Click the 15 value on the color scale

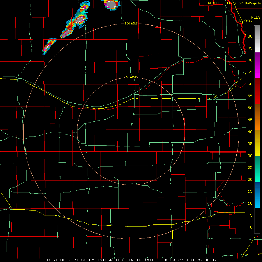[250, 191]
